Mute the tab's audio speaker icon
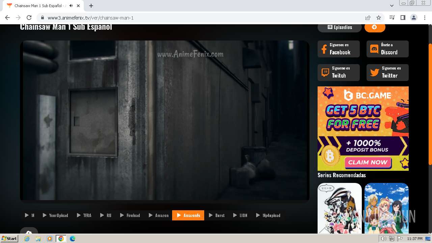The width and height of the screenshot is (432, 243). pyautogui.click(x=71, y=6)
